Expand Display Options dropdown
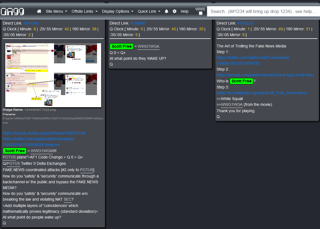This screenshot has height=229, width=320. 117,11
